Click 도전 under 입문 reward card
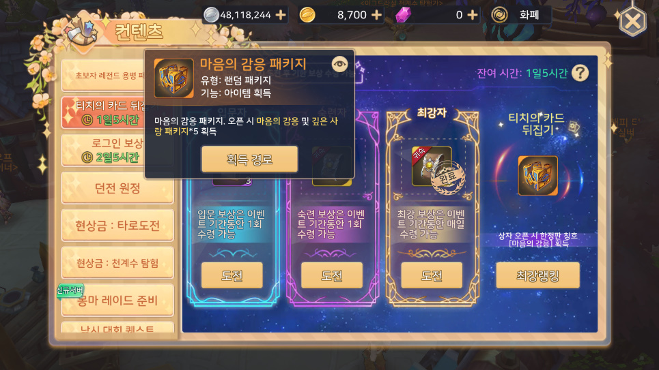This screenshot has width=659, height=370. coord(232,275)
